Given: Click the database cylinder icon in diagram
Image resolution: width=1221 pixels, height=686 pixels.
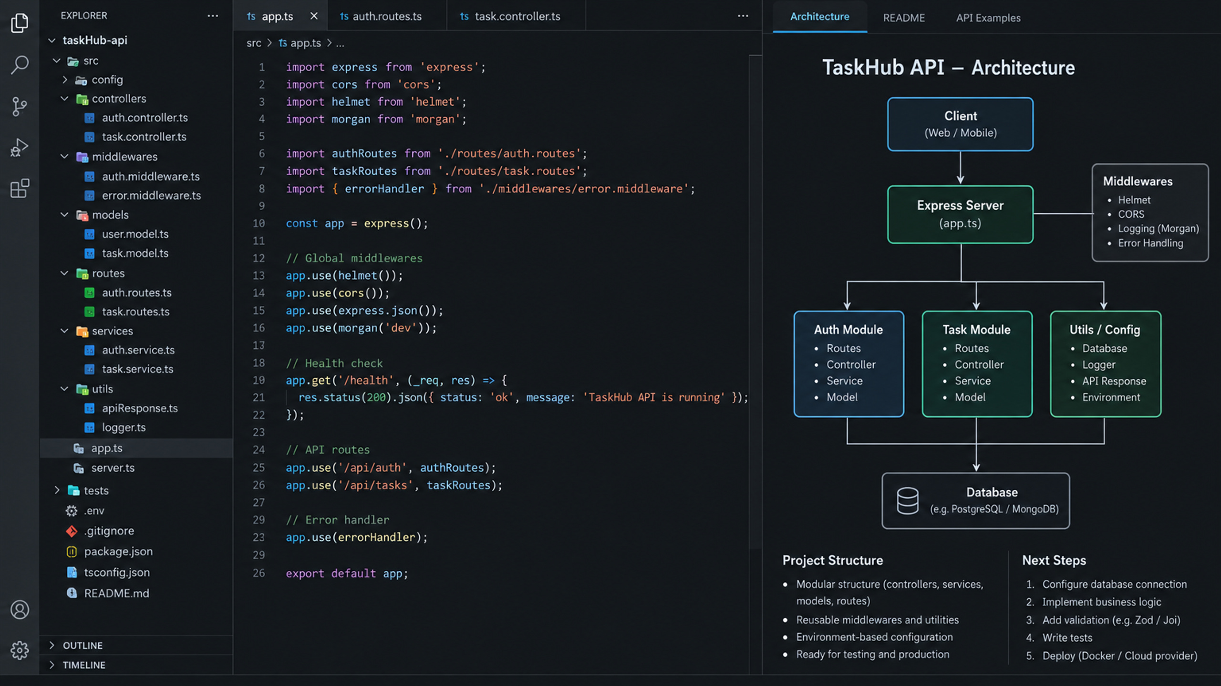Looking at the screenshot, I should coord(907,501).
